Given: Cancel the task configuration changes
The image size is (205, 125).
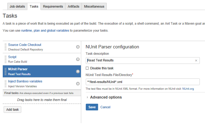Looking at the screenshot, I should tap(105, 107).
